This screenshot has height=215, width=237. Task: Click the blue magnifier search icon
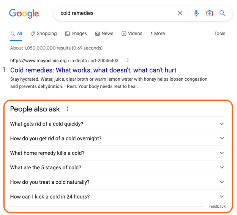(x=222, y=13)
